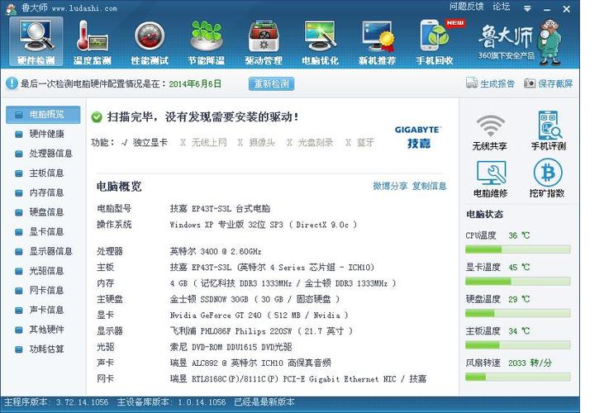
Task: Click the 无线共享 WiFi sharing icon
Action: tap(490, 132)
